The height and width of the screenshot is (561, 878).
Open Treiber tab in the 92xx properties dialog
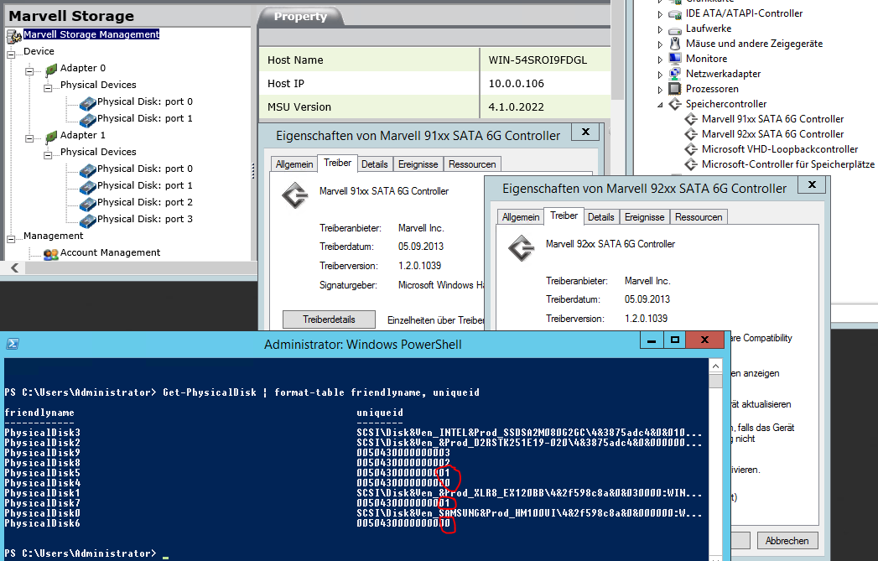coord(564,216)
